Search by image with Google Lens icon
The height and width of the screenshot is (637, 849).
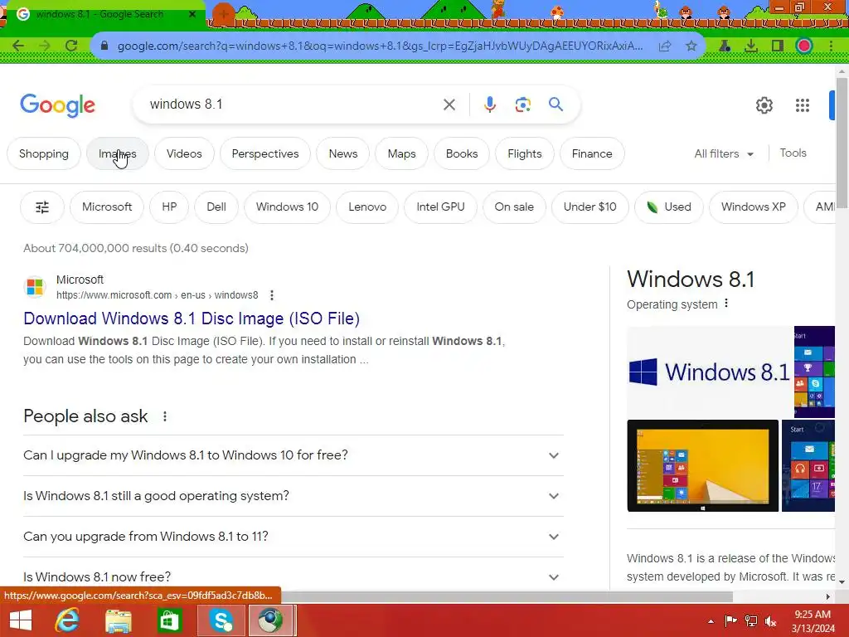tap(522, 105)
